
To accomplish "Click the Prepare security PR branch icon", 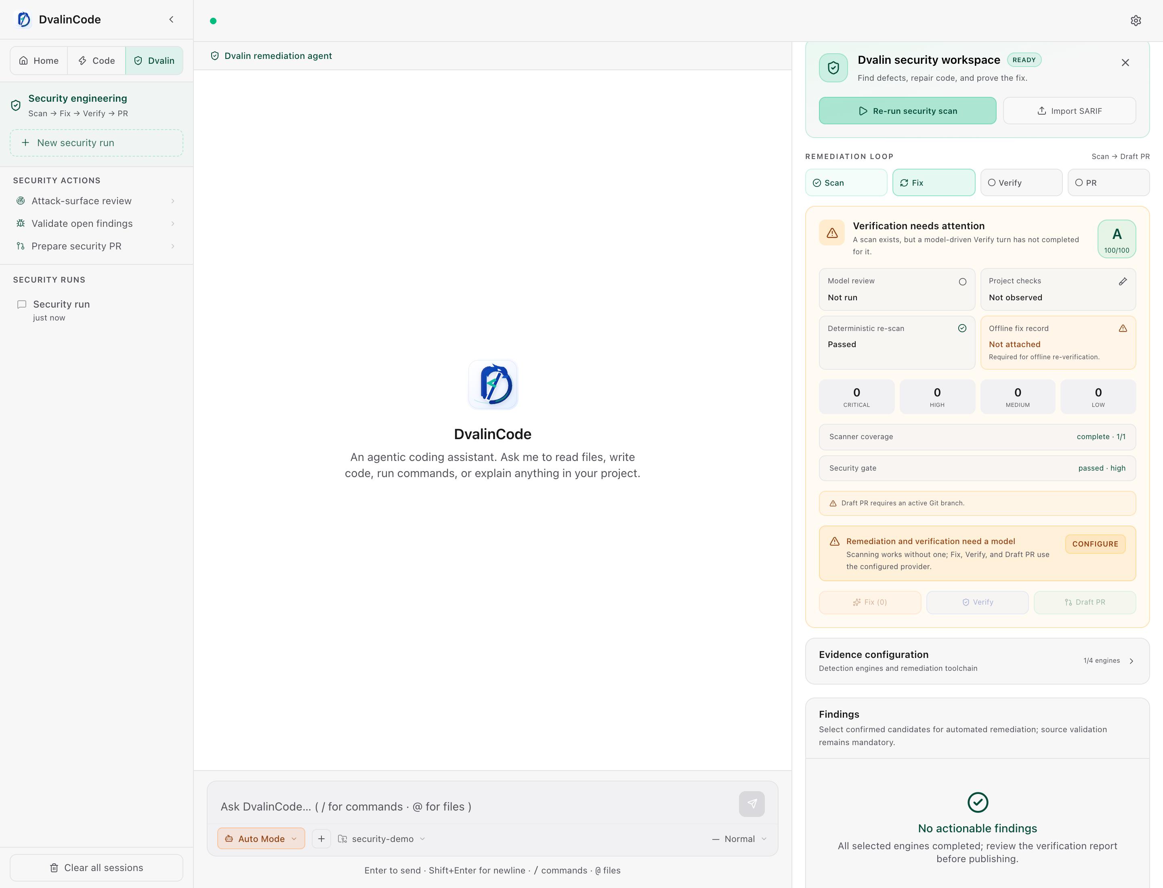I will point(21,246).
